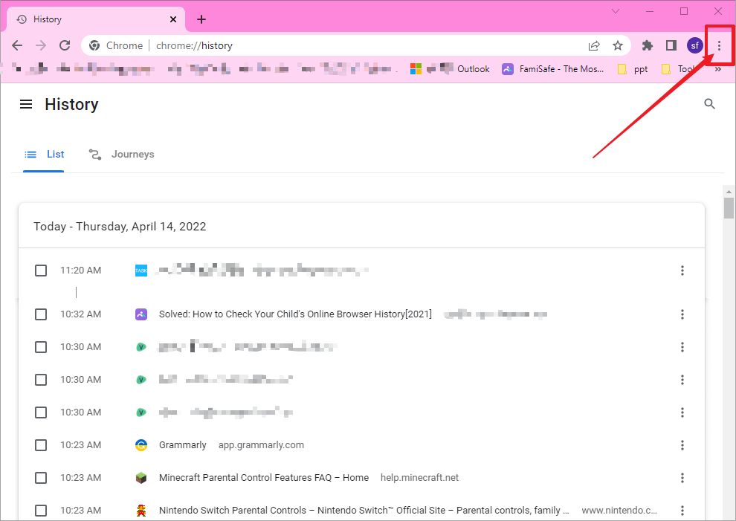The width and height of the screenshot is (736, 521).
Task: Click the share page icon in address bar
Action: 594,45
